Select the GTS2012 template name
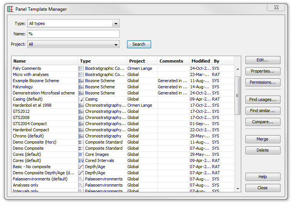Viewport: 292px width, 205px height. 21,111
